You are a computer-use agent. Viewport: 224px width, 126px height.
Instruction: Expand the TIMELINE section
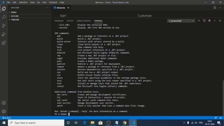click(15, 20)
